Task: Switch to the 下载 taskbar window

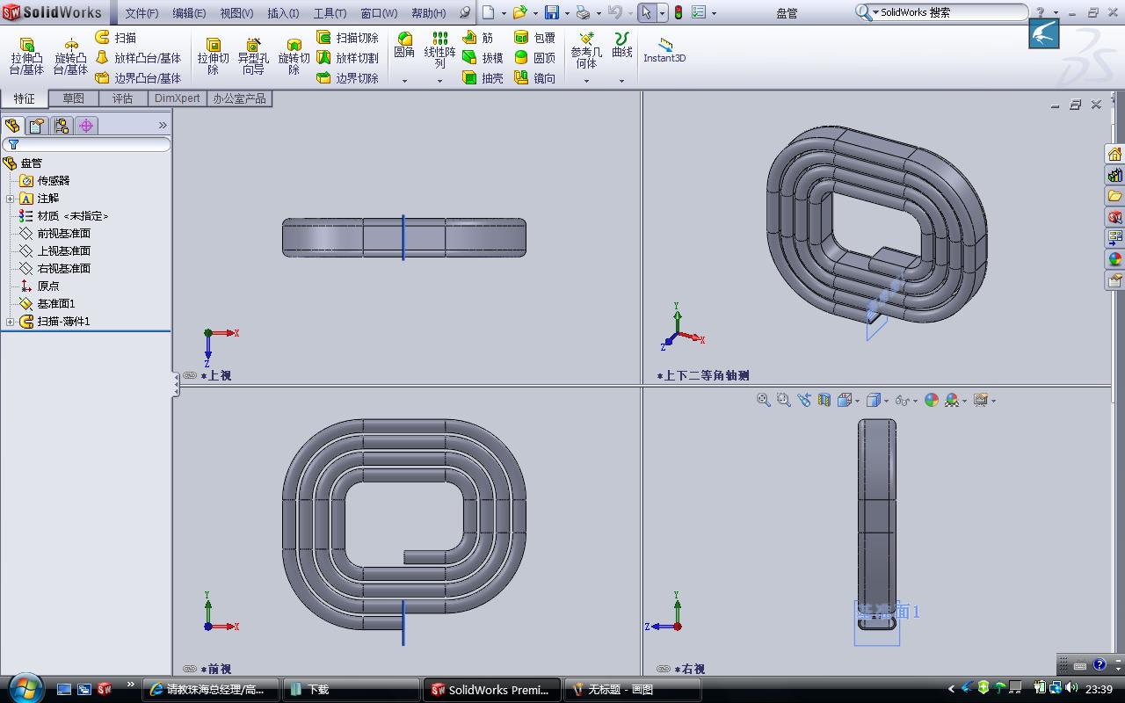Action: (352, 690)
